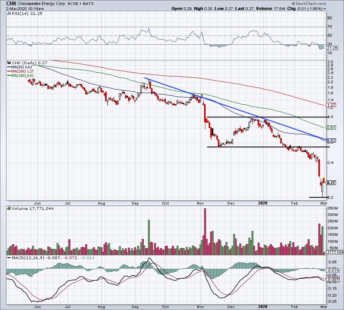Click the MA(50) 0.63 legend label
344x310 pixels.
click(21, 67)
